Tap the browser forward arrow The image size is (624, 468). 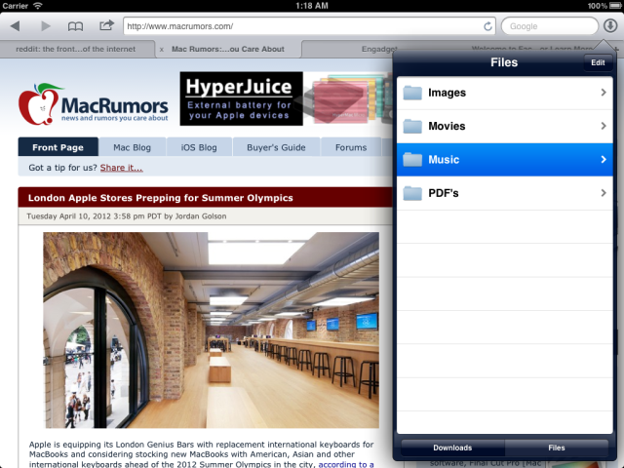point(46,26)
